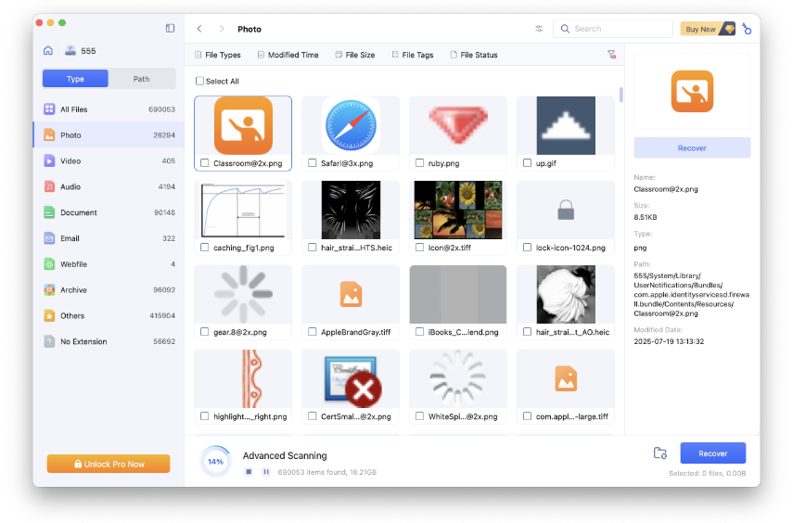
Task: Click the Document category icon
Action: pos(49,212)
